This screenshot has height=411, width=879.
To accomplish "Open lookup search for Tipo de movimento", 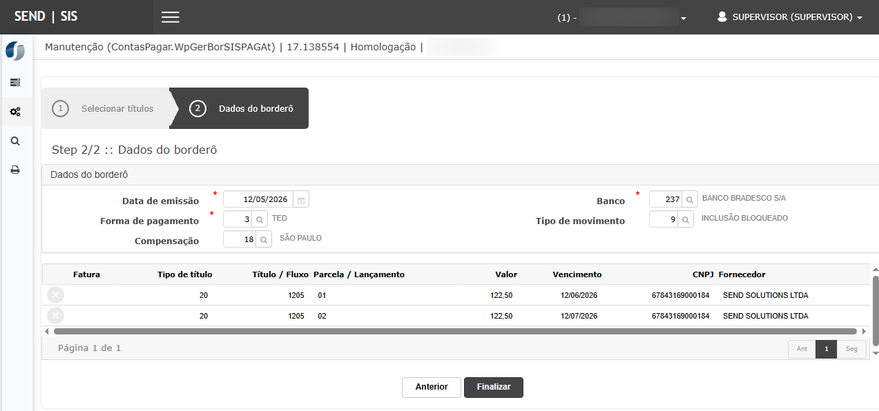I will click(685, 219).
